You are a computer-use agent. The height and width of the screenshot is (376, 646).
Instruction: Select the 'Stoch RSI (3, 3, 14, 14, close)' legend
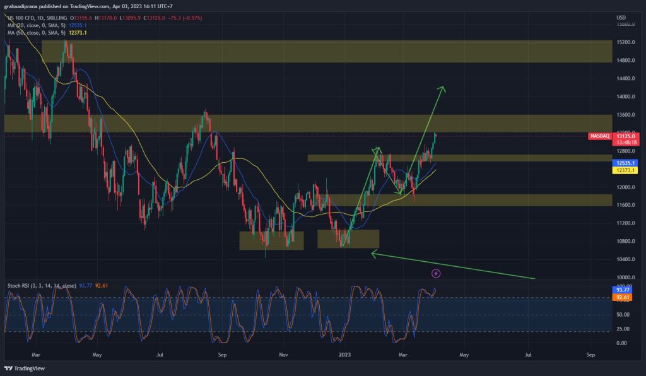42,285
